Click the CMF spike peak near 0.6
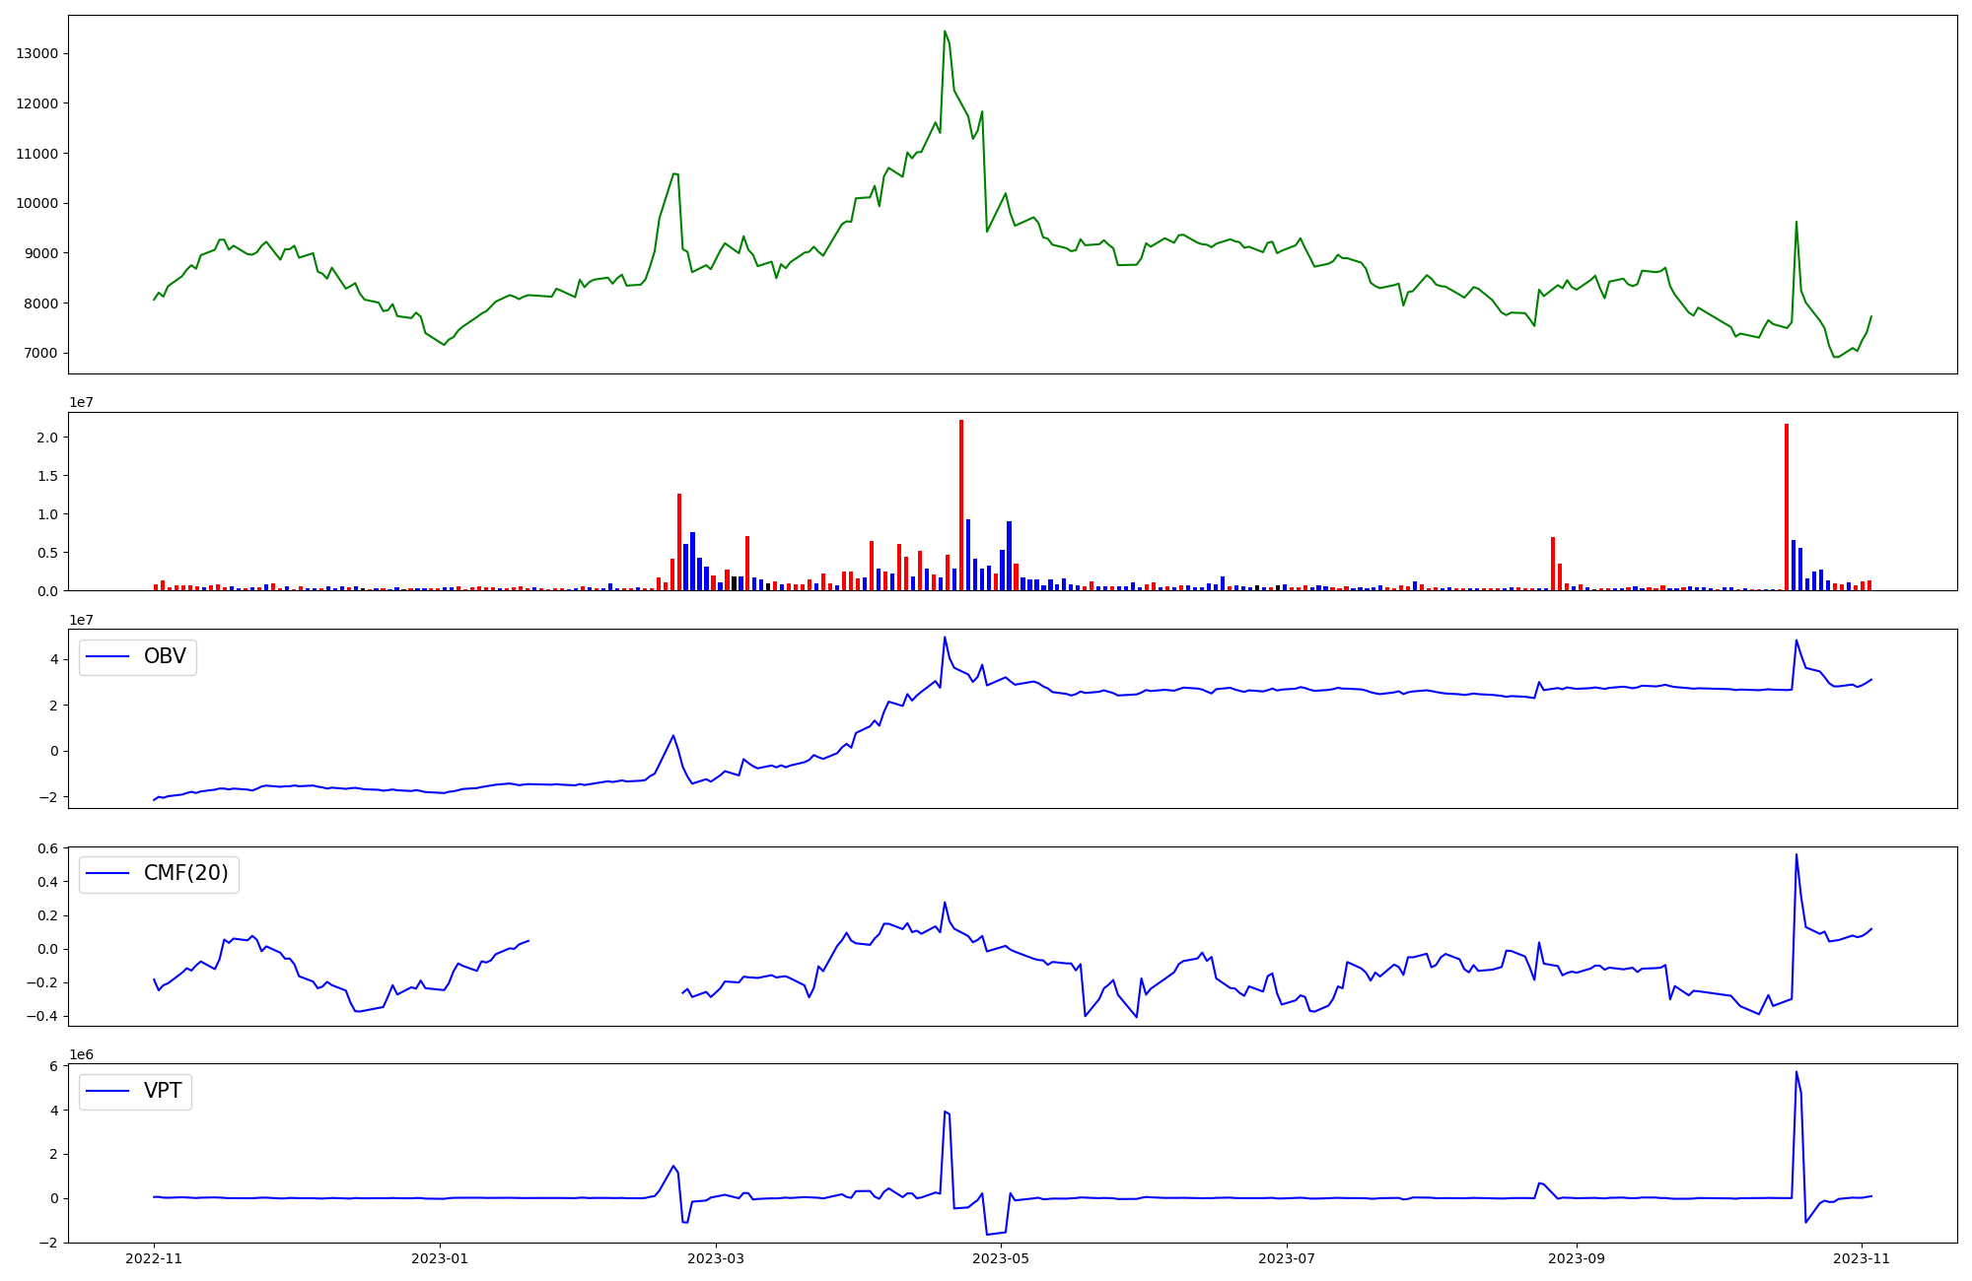 [1796, 855]
